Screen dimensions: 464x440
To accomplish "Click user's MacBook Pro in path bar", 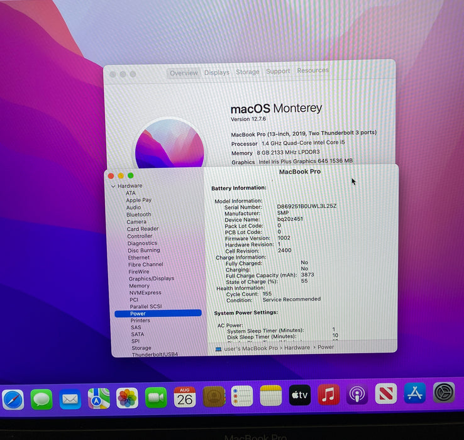I will (x=251, y=348).
